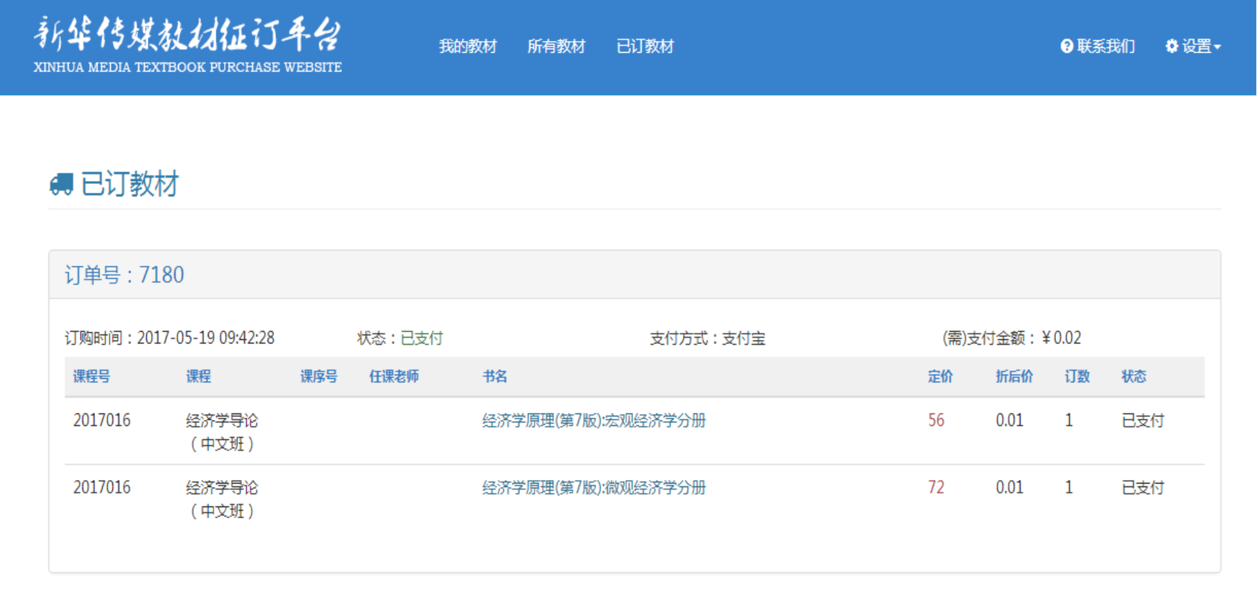Click the green 已支付 order status text
1257x614 pixels.
coord(422,339)
